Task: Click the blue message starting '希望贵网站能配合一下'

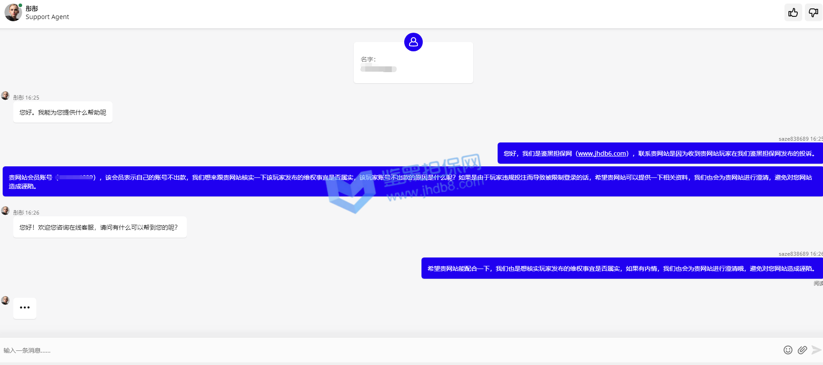Action: tap(621, 269)
